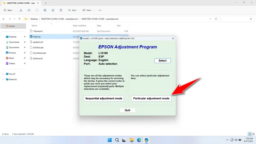256x144 pixels.
Task: Click Particular adjustment mode button
Action: tap(151, 98)
